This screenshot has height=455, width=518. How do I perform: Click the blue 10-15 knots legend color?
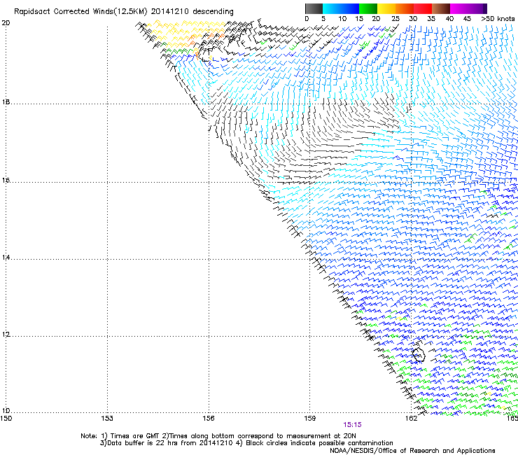[x=350, y=8]
